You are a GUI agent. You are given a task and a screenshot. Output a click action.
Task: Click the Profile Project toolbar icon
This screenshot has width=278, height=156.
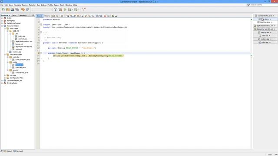76,10
